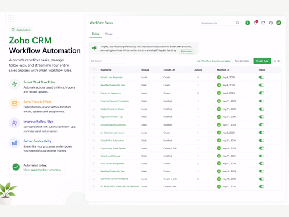Screen dimensions: 289x217
Task: Select checkbox for Closed Won Automation rule
Action: pos(94,141)
